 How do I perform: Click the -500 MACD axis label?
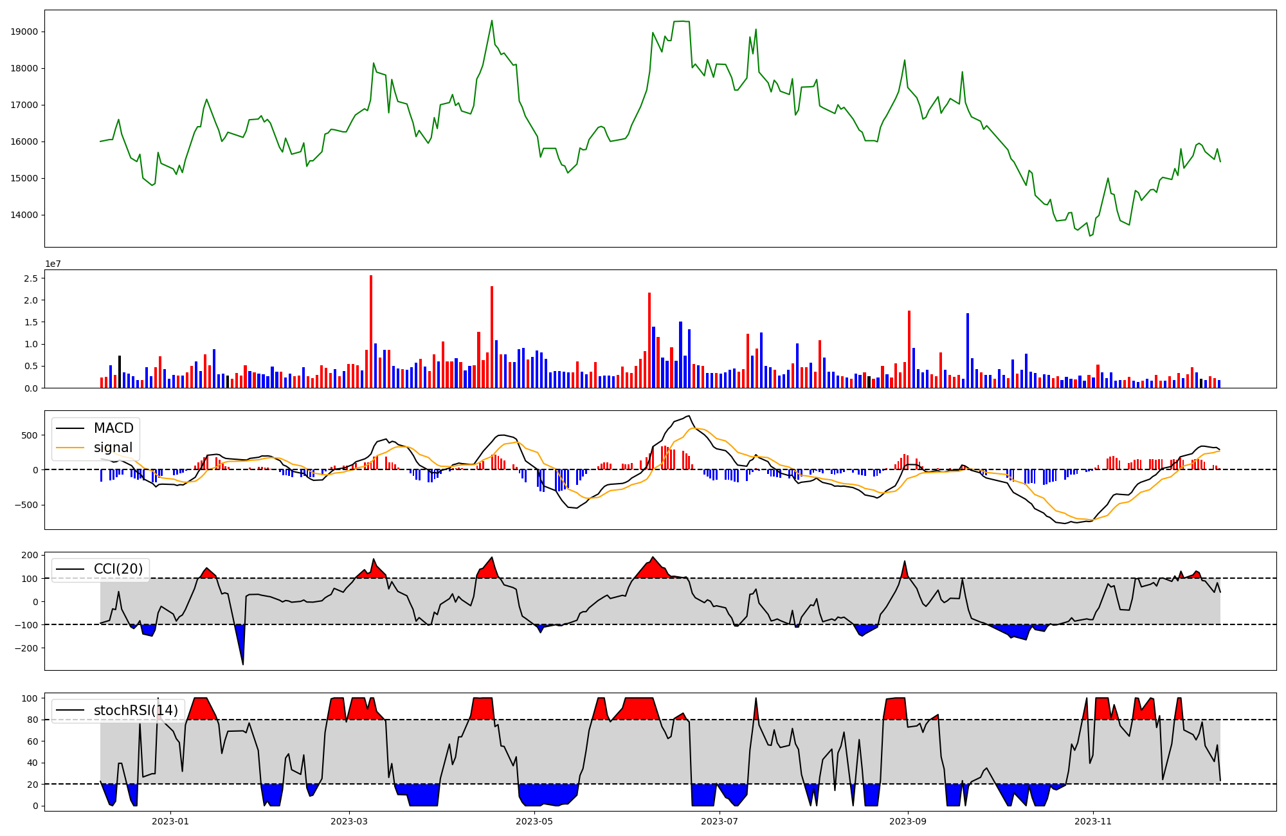[x=26, y=505]
